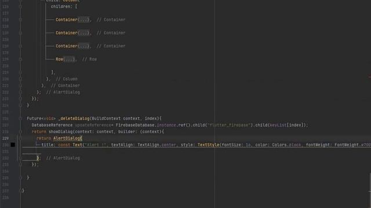Screen dimensions: 371x208
Task: Open the black color swatch in gutter
Action: pos(13,145)
